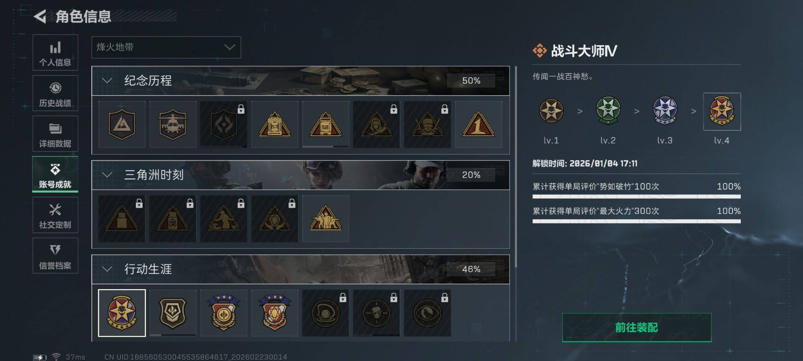View the lv.2 green star badge

point(608,111)
